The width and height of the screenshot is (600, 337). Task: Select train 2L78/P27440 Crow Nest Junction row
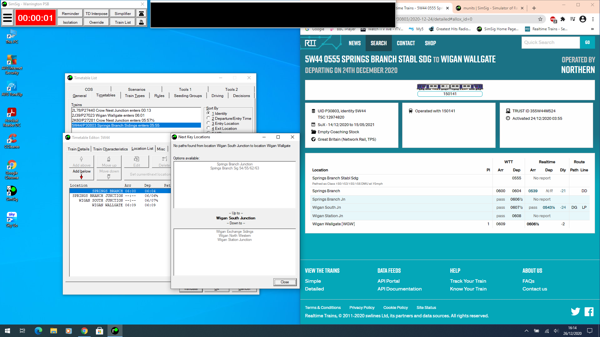pos(136,110)
